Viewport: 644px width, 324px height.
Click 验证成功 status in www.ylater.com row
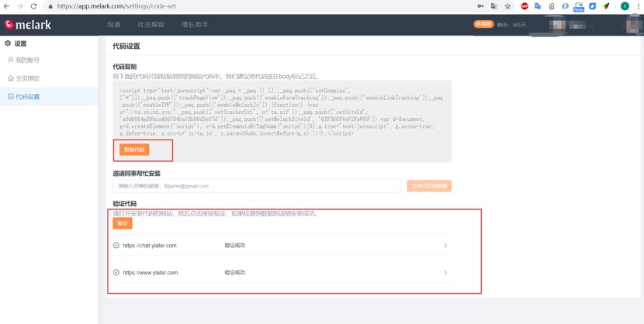(x=235, y=272)
